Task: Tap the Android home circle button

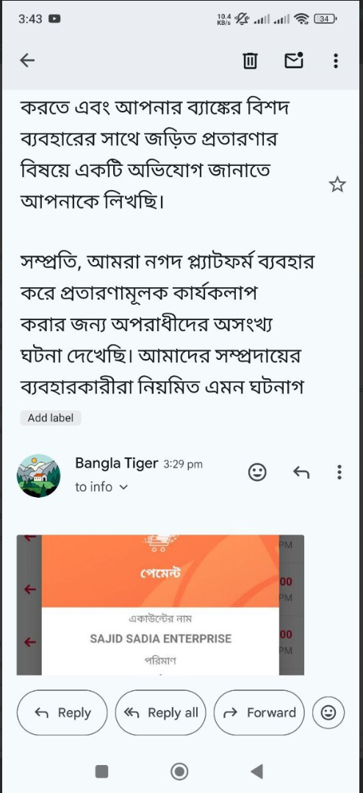Action: 179,771
